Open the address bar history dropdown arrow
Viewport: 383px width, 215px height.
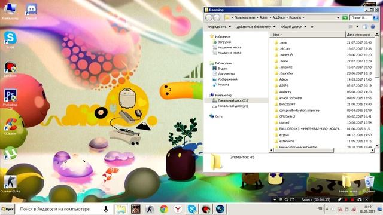tap(338, 17)
